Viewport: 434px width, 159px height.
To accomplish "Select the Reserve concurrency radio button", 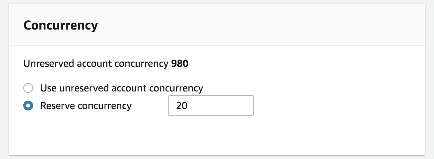I will [x=28, y=106].
